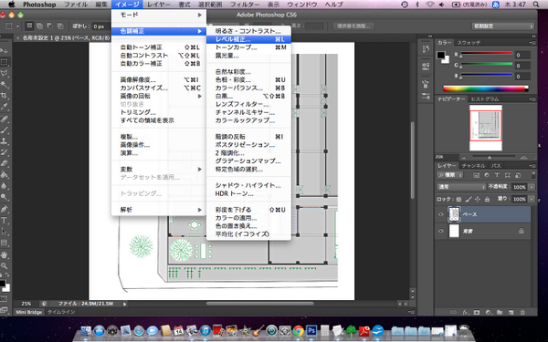Add layer style with fx icon
Image resolution: width=548 pixels, height=342 pixels.
coord(465,312)
